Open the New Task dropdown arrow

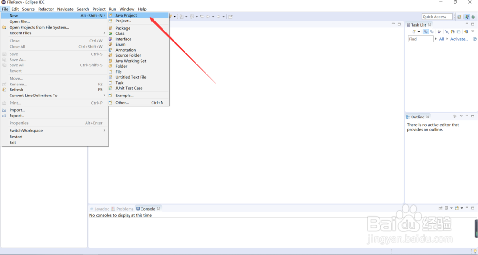click(419, 32)
